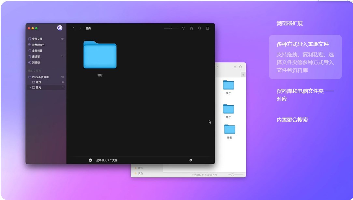
Task: Click the search magnifier icon in toolbar
Action: 199,28
